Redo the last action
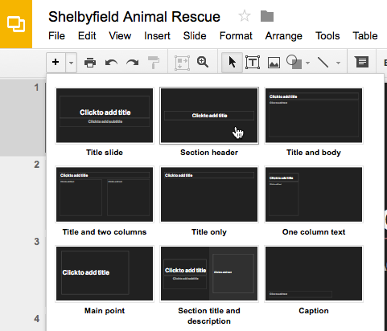The image size is (387, 331). pyautogui.click(x=133, y=63)
